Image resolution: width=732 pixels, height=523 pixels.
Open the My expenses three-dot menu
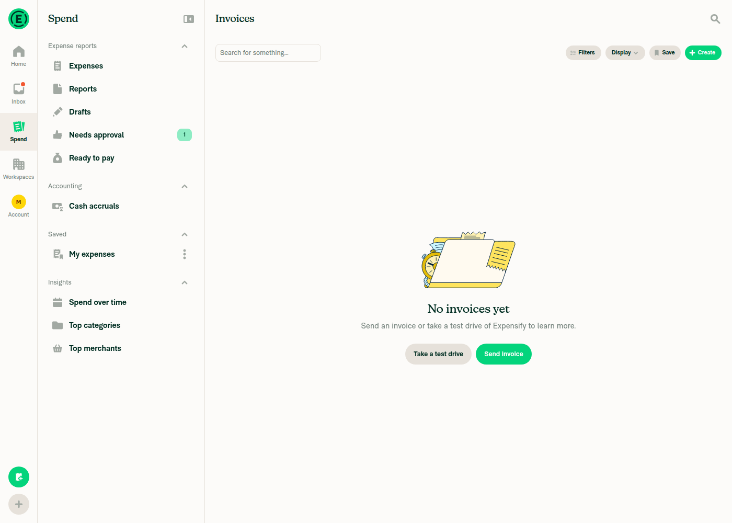pos(185,254)
